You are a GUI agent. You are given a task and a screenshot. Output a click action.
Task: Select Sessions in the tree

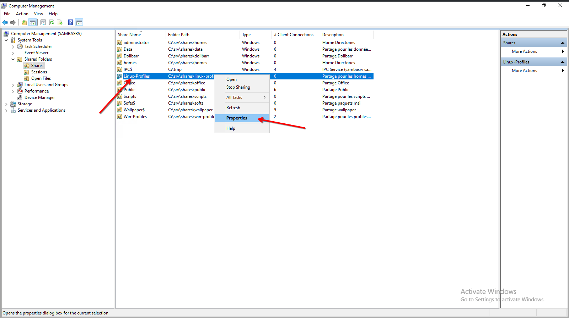pos(39,72)
